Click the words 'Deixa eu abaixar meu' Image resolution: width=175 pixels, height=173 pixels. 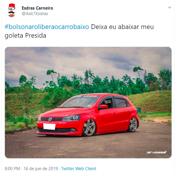(122, 27)
